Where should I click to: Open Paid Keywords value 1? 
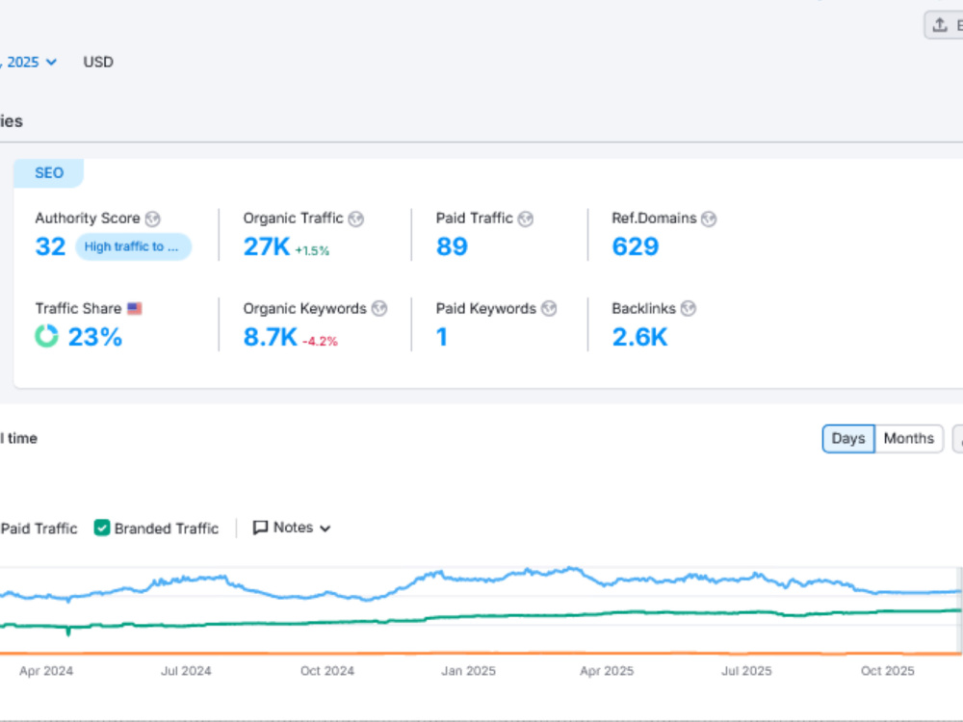442,336
